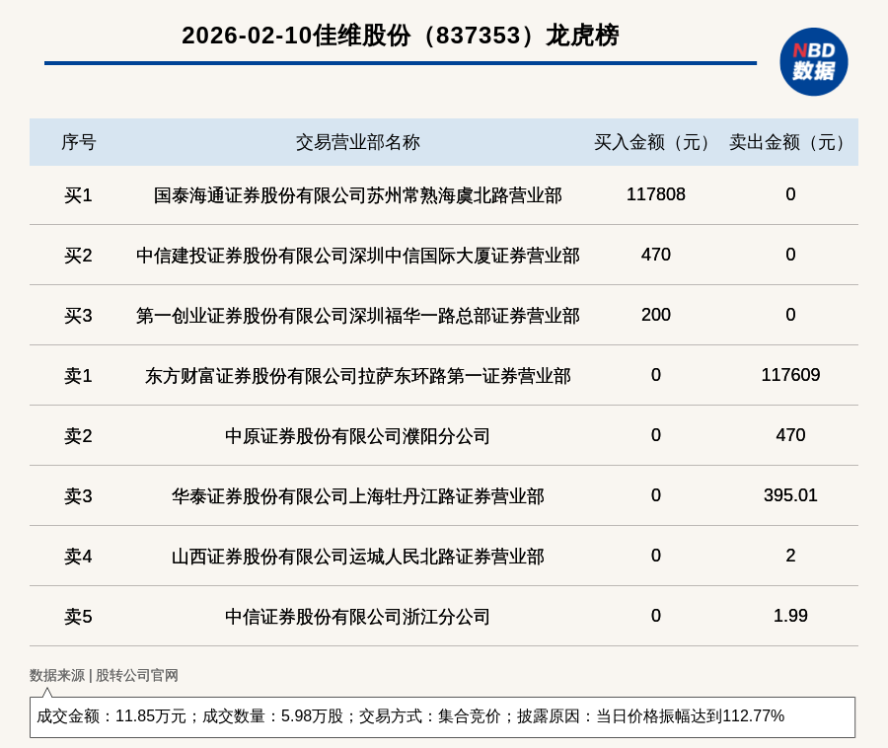Screen dimensions: 888x748
Task: Select 东方财富证券 拉萨东环路第一证券营业部
Action: click(x=357, y=376)
